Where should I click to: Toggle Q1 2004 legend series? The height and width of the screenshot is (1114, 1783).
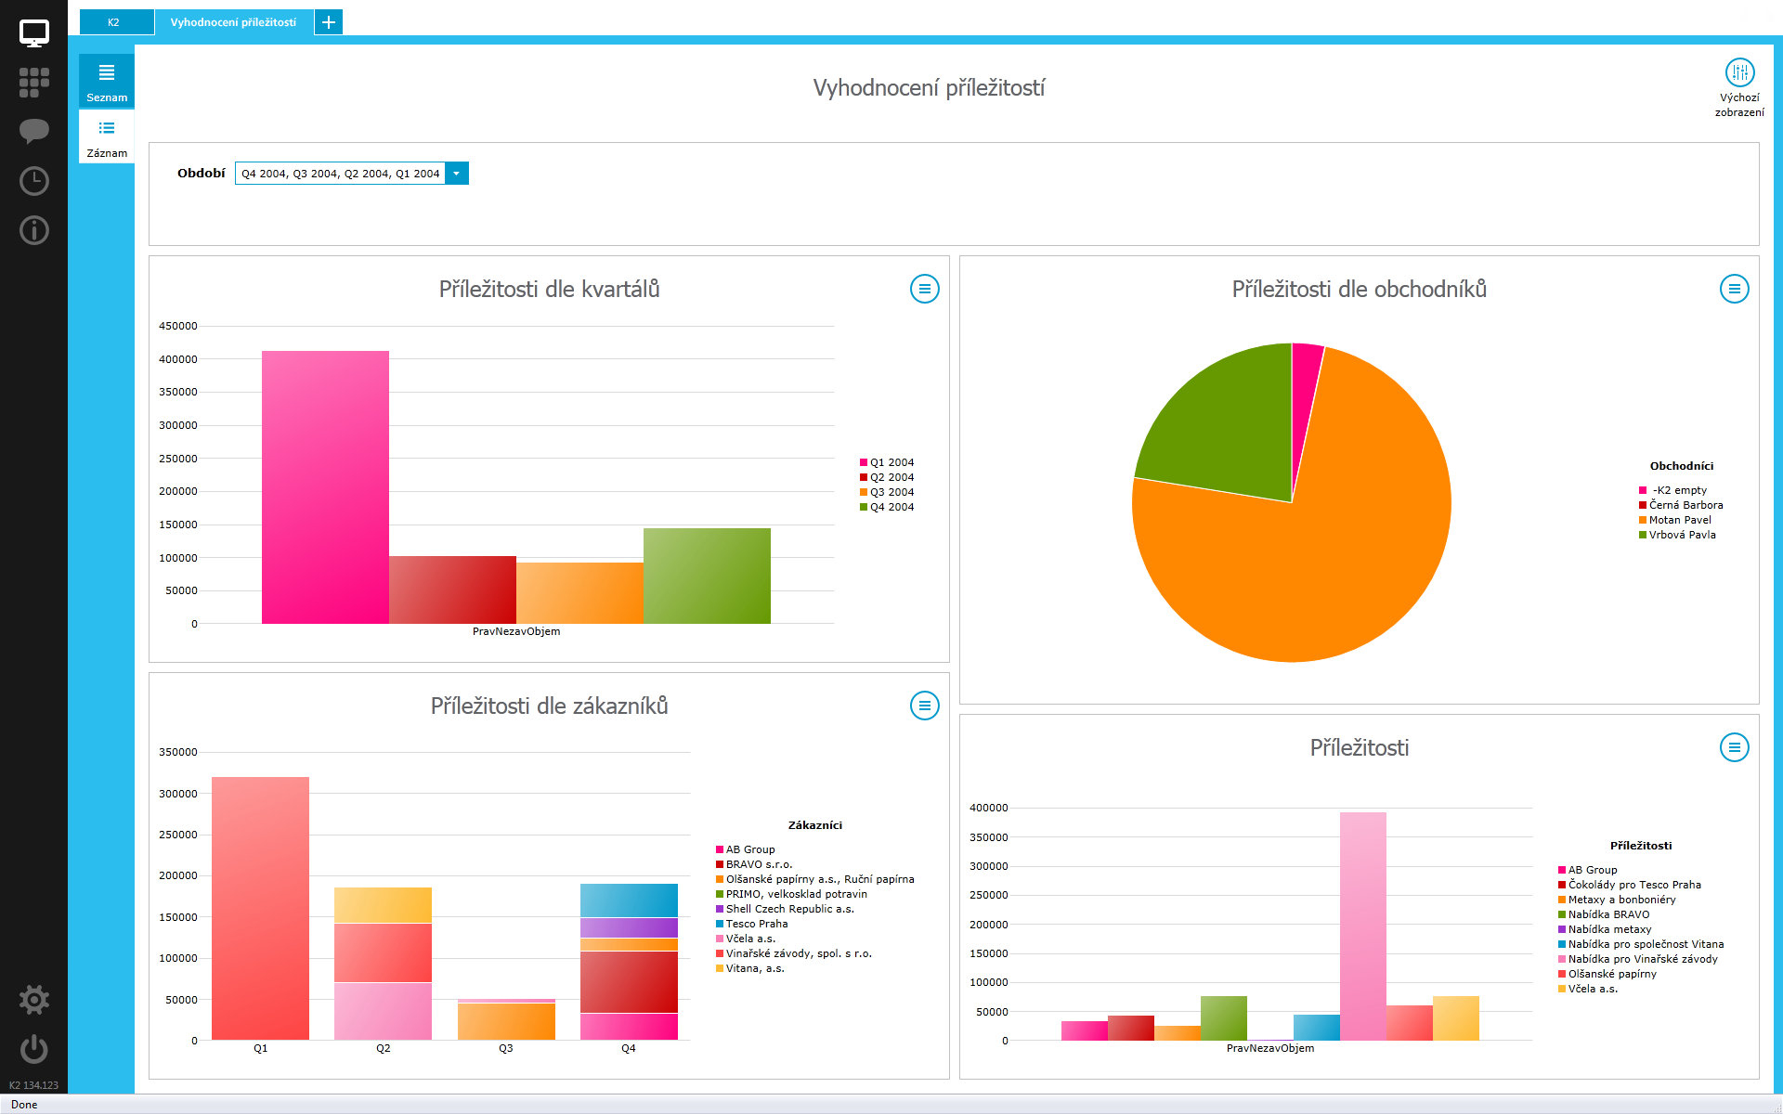click(x=891, y=462)
